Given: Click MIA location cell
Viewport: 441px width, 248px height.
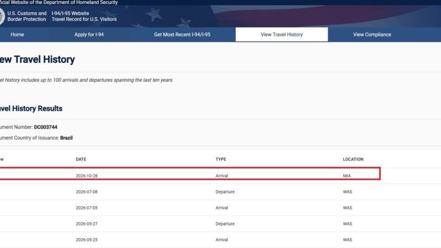Looking at the screenshot, I should click(x=347, y=176).
